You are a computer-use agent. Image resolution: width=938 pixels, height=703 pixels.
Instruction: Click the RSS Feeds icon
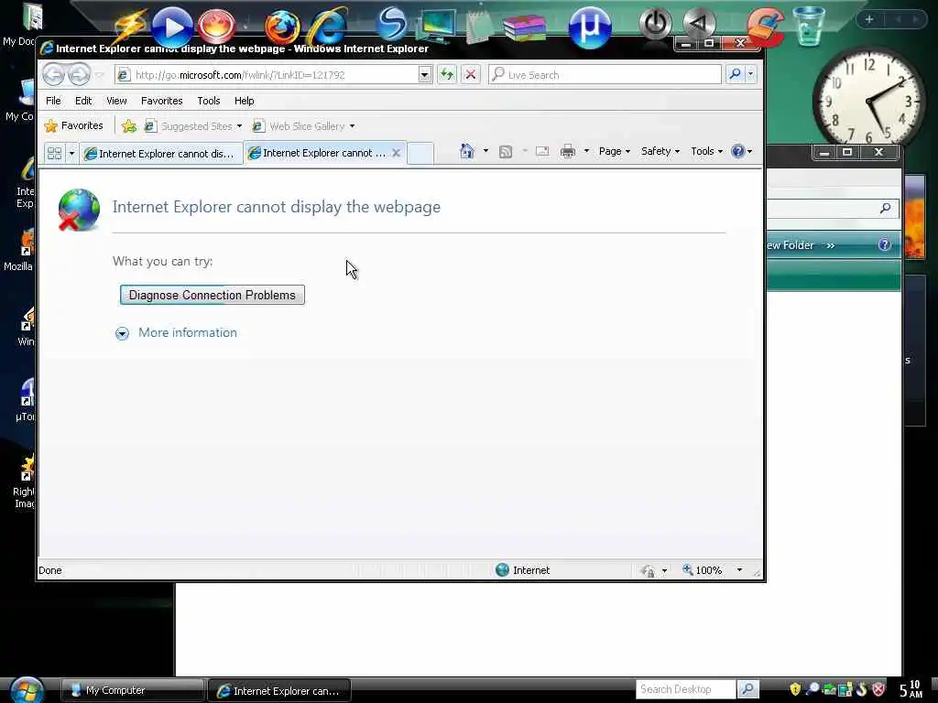pyautogui.click(x=506, y=151)
